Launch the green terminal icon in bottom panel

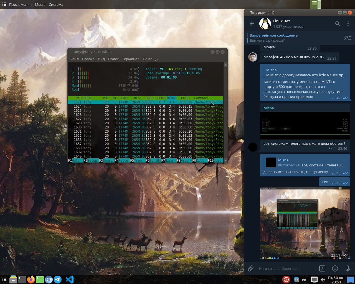pos(40,279)
